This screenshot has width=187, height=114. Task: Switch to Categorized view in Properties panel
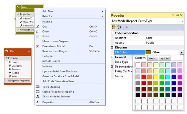(114, 27)
